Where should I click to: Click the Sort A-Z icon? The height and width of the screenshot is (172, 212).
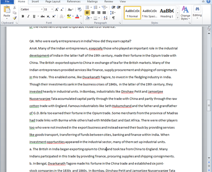(x=105, y=18)
